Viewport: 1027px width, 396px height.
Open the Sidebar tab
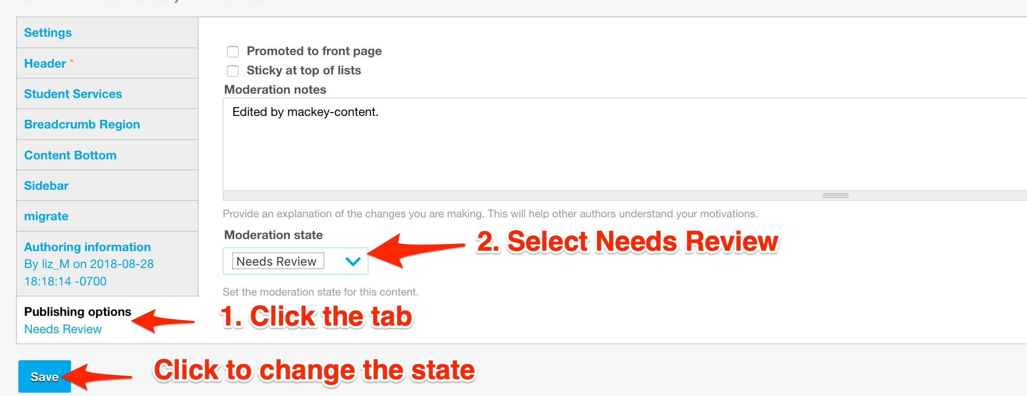[x=46, y=186]
